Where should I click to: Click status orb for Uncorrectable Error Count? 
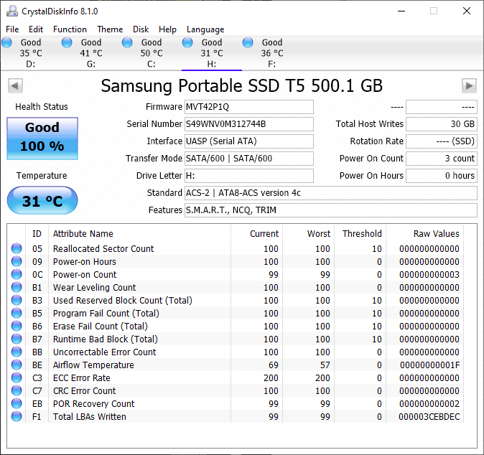click(x=17, y=352)
